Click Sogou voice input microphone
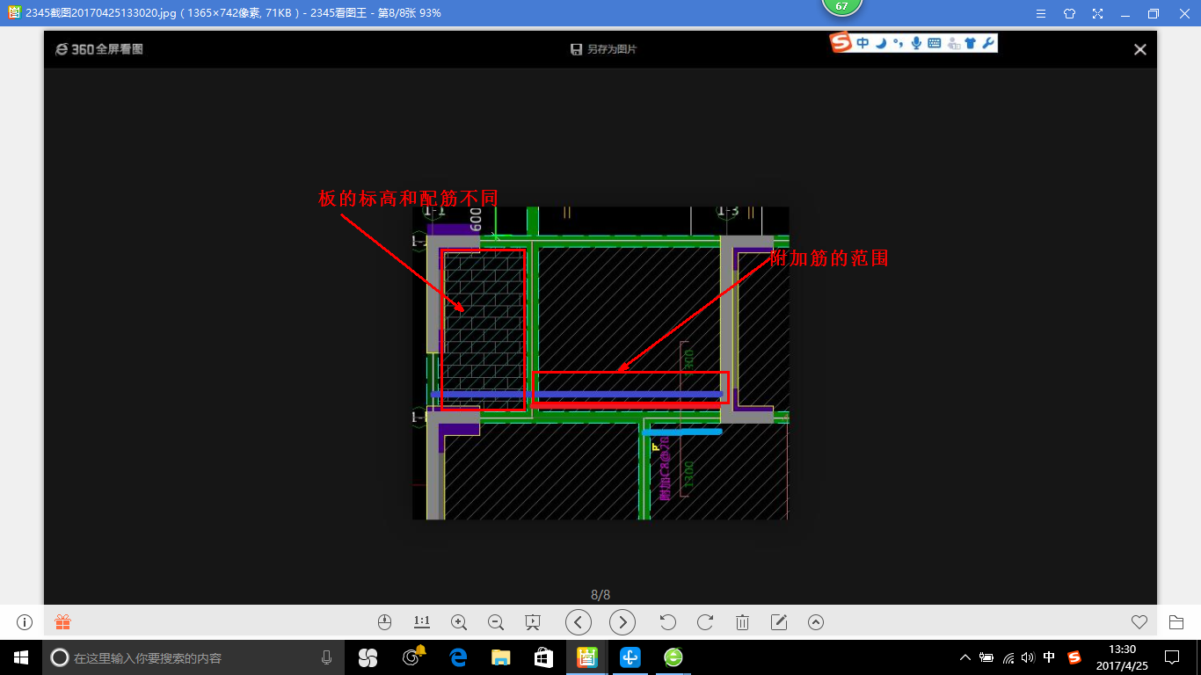The image size is (1201, 675). coord(916,42)
